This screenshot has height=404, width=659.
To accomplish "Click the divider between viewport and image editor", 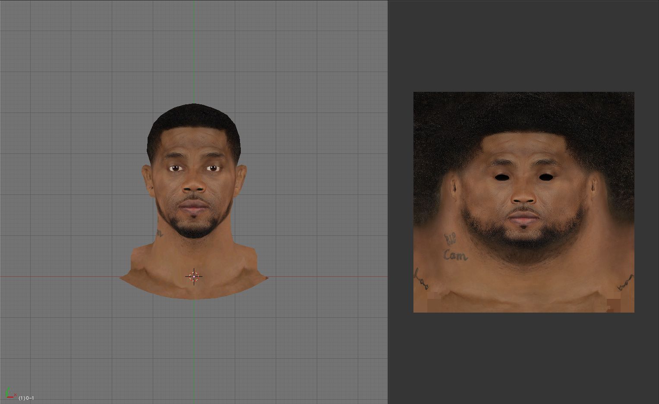I will (x=388, y=202).
